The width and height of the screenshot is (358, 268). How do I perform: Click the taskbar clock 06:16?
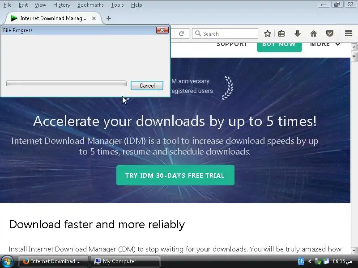tap(342, 261)
